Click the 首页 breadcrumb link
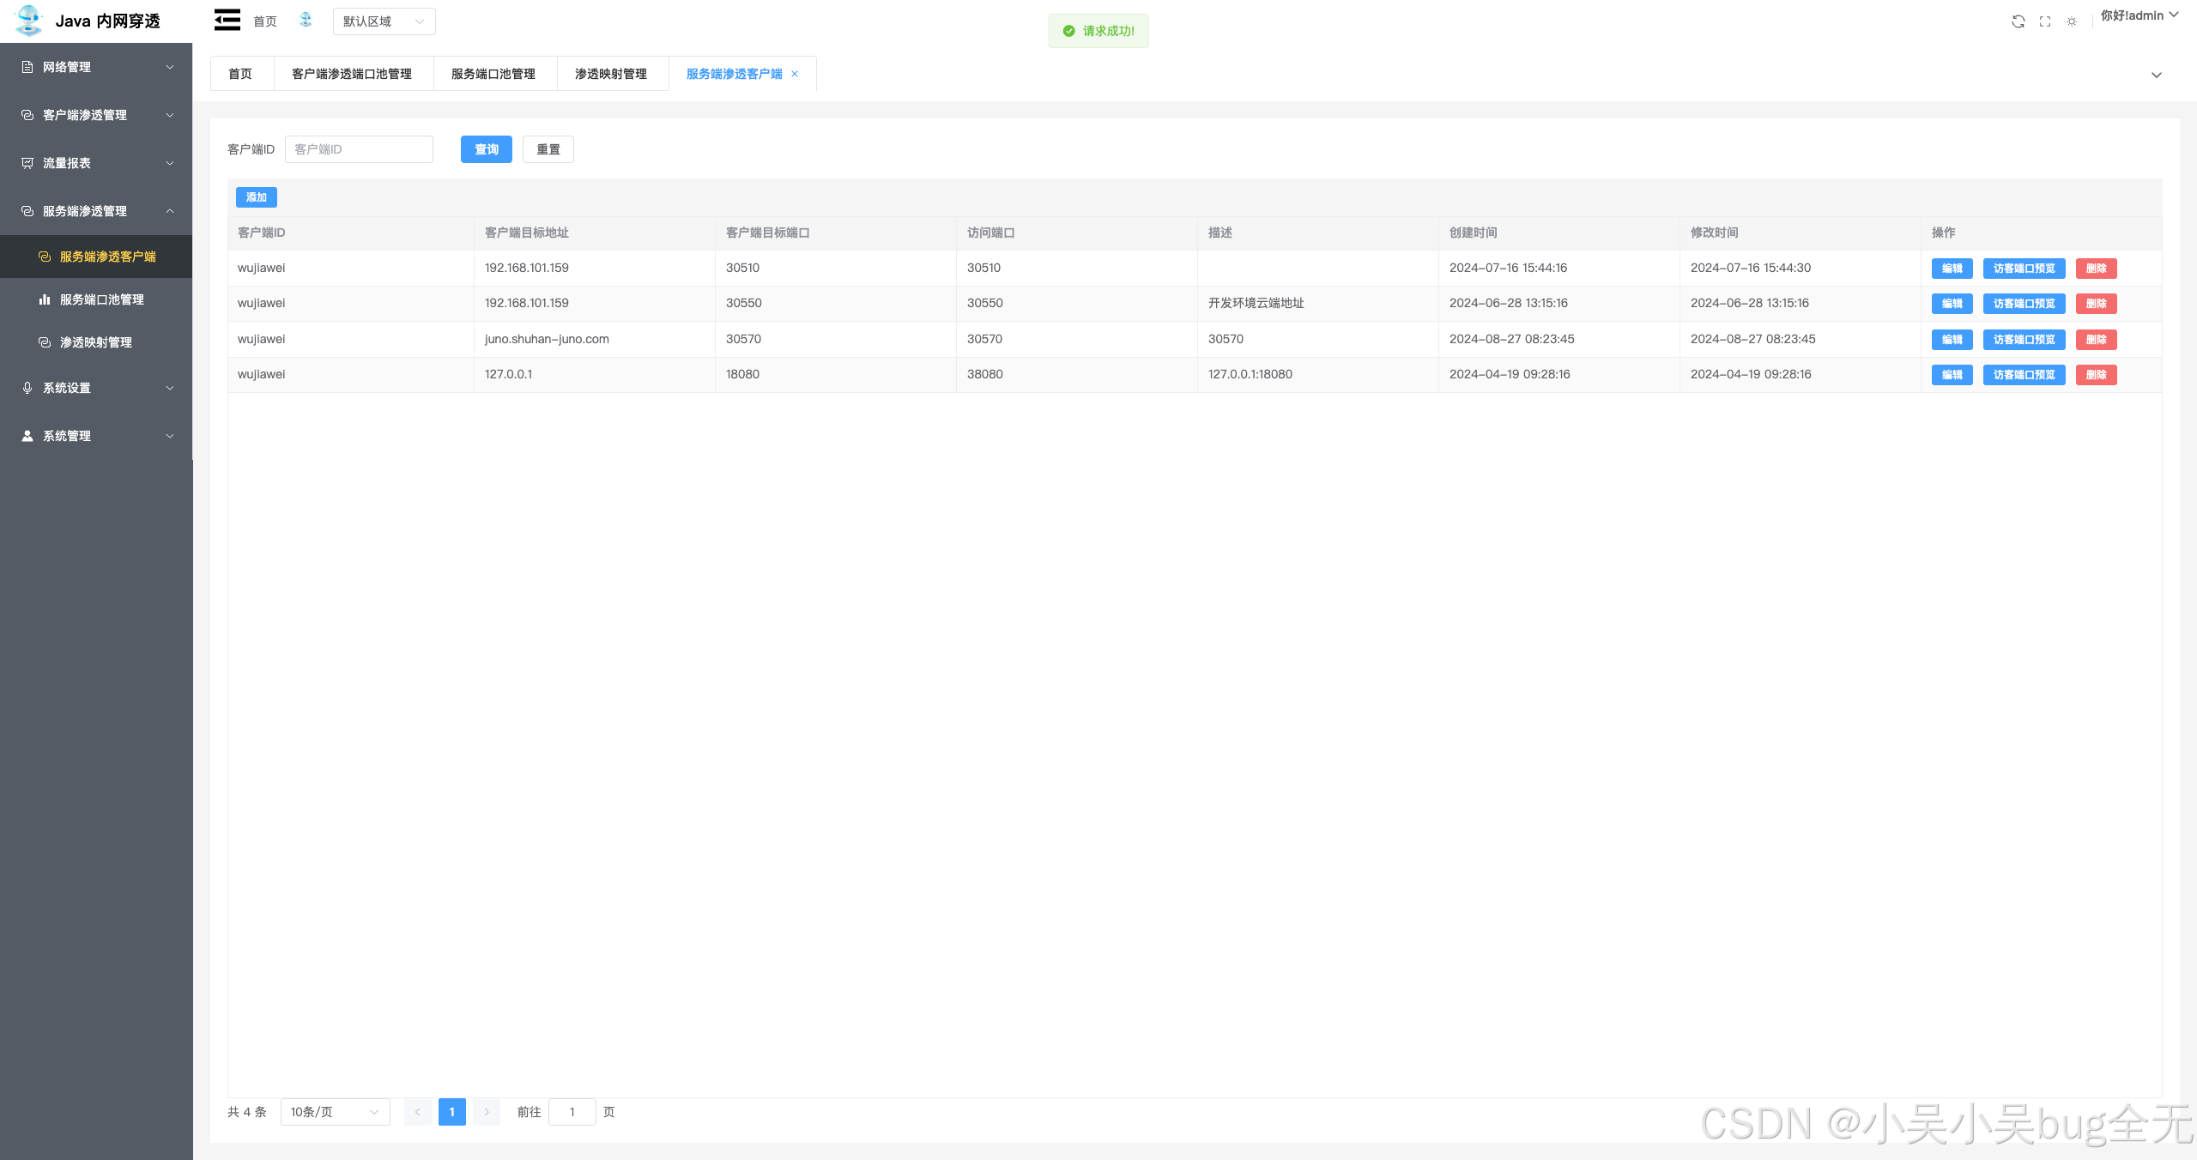The image size is (2197, 1160). (265, 21)
